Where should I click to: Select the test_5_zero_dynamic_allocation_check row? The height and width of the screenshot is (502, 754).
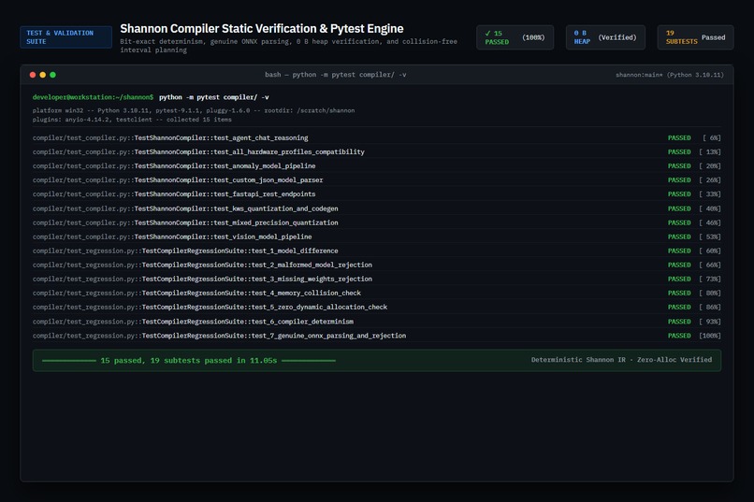[376, 307]
